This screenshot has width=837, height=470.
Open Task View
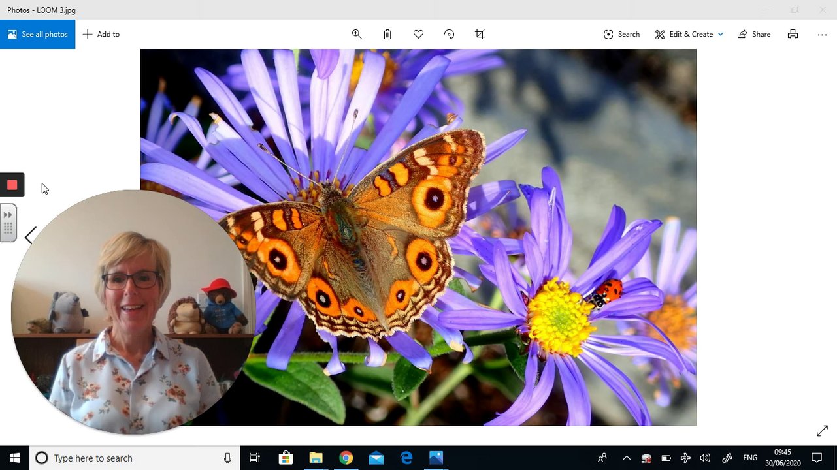point(255,458)
